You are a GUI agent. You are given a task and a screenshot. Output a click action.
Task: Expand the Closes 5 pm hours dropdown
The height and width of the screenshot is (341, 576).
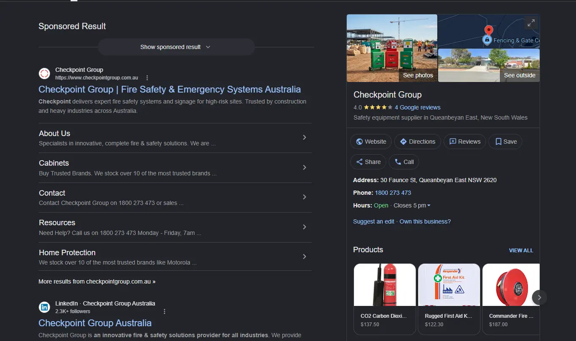tap(412, 205)
